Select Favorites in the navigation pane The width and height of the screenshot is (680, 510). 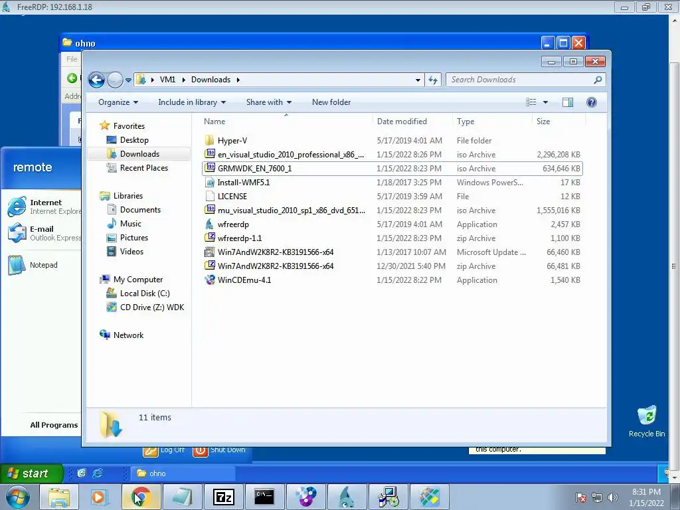[129, 126]
